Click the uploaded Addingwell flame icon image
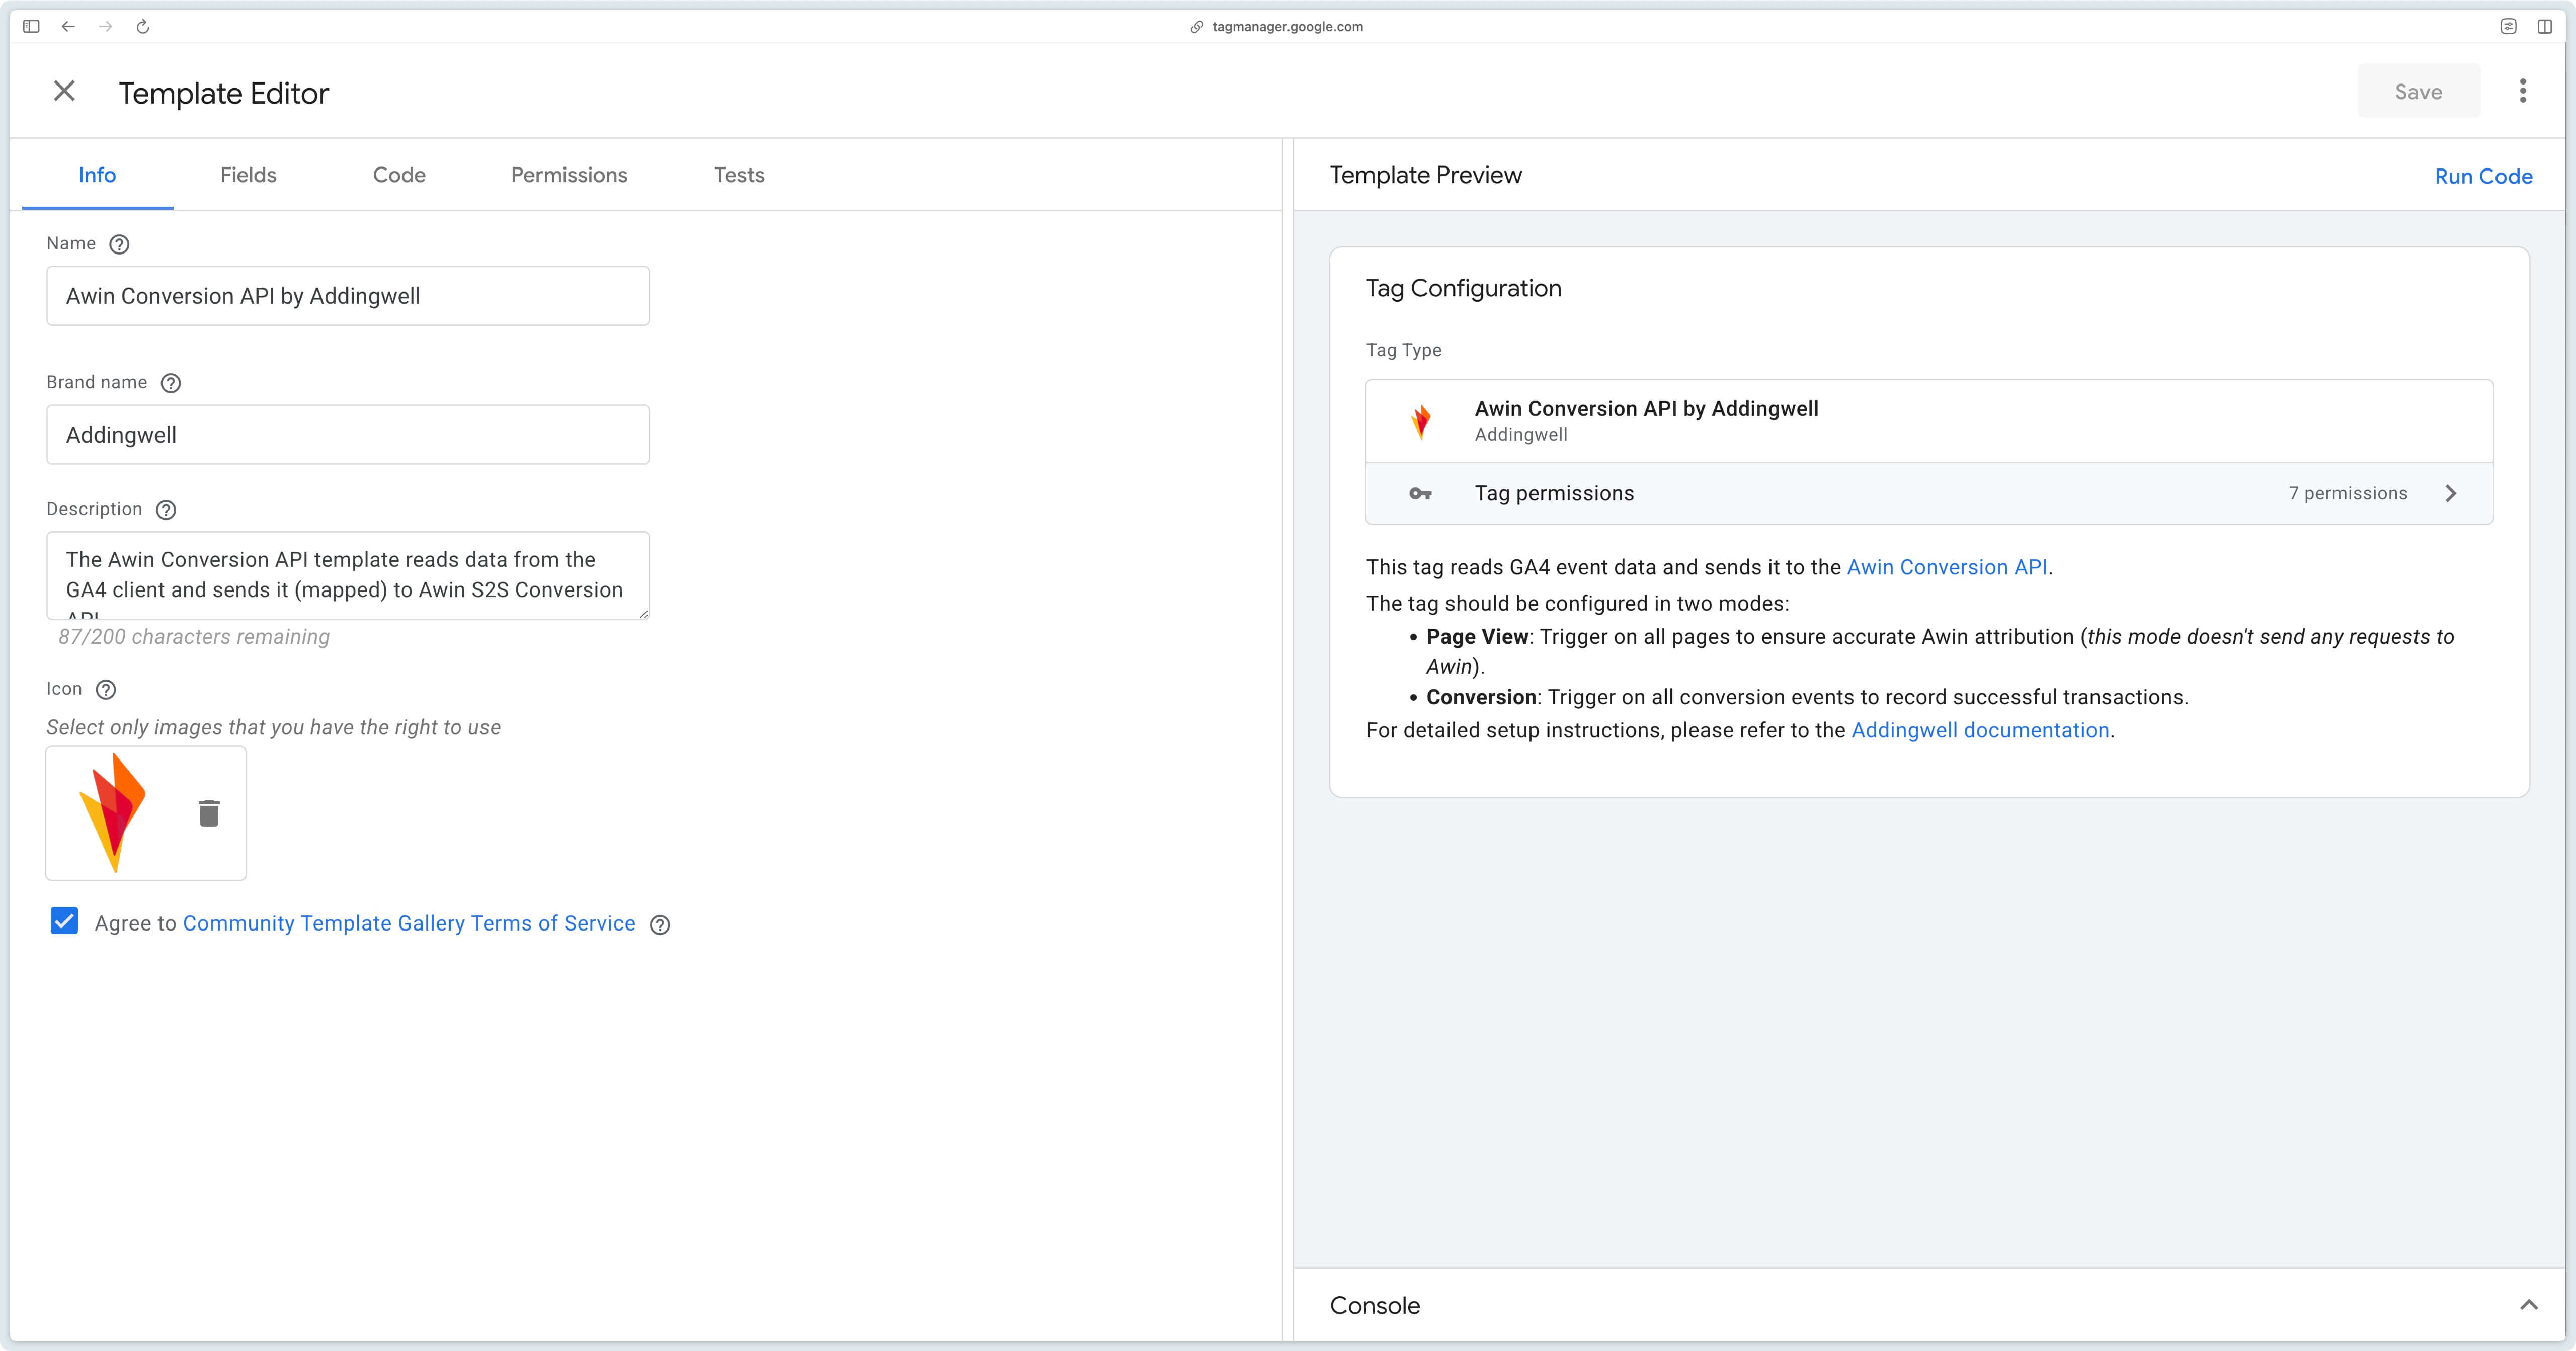The image size is (2576, 1351). tap(113, 813)
